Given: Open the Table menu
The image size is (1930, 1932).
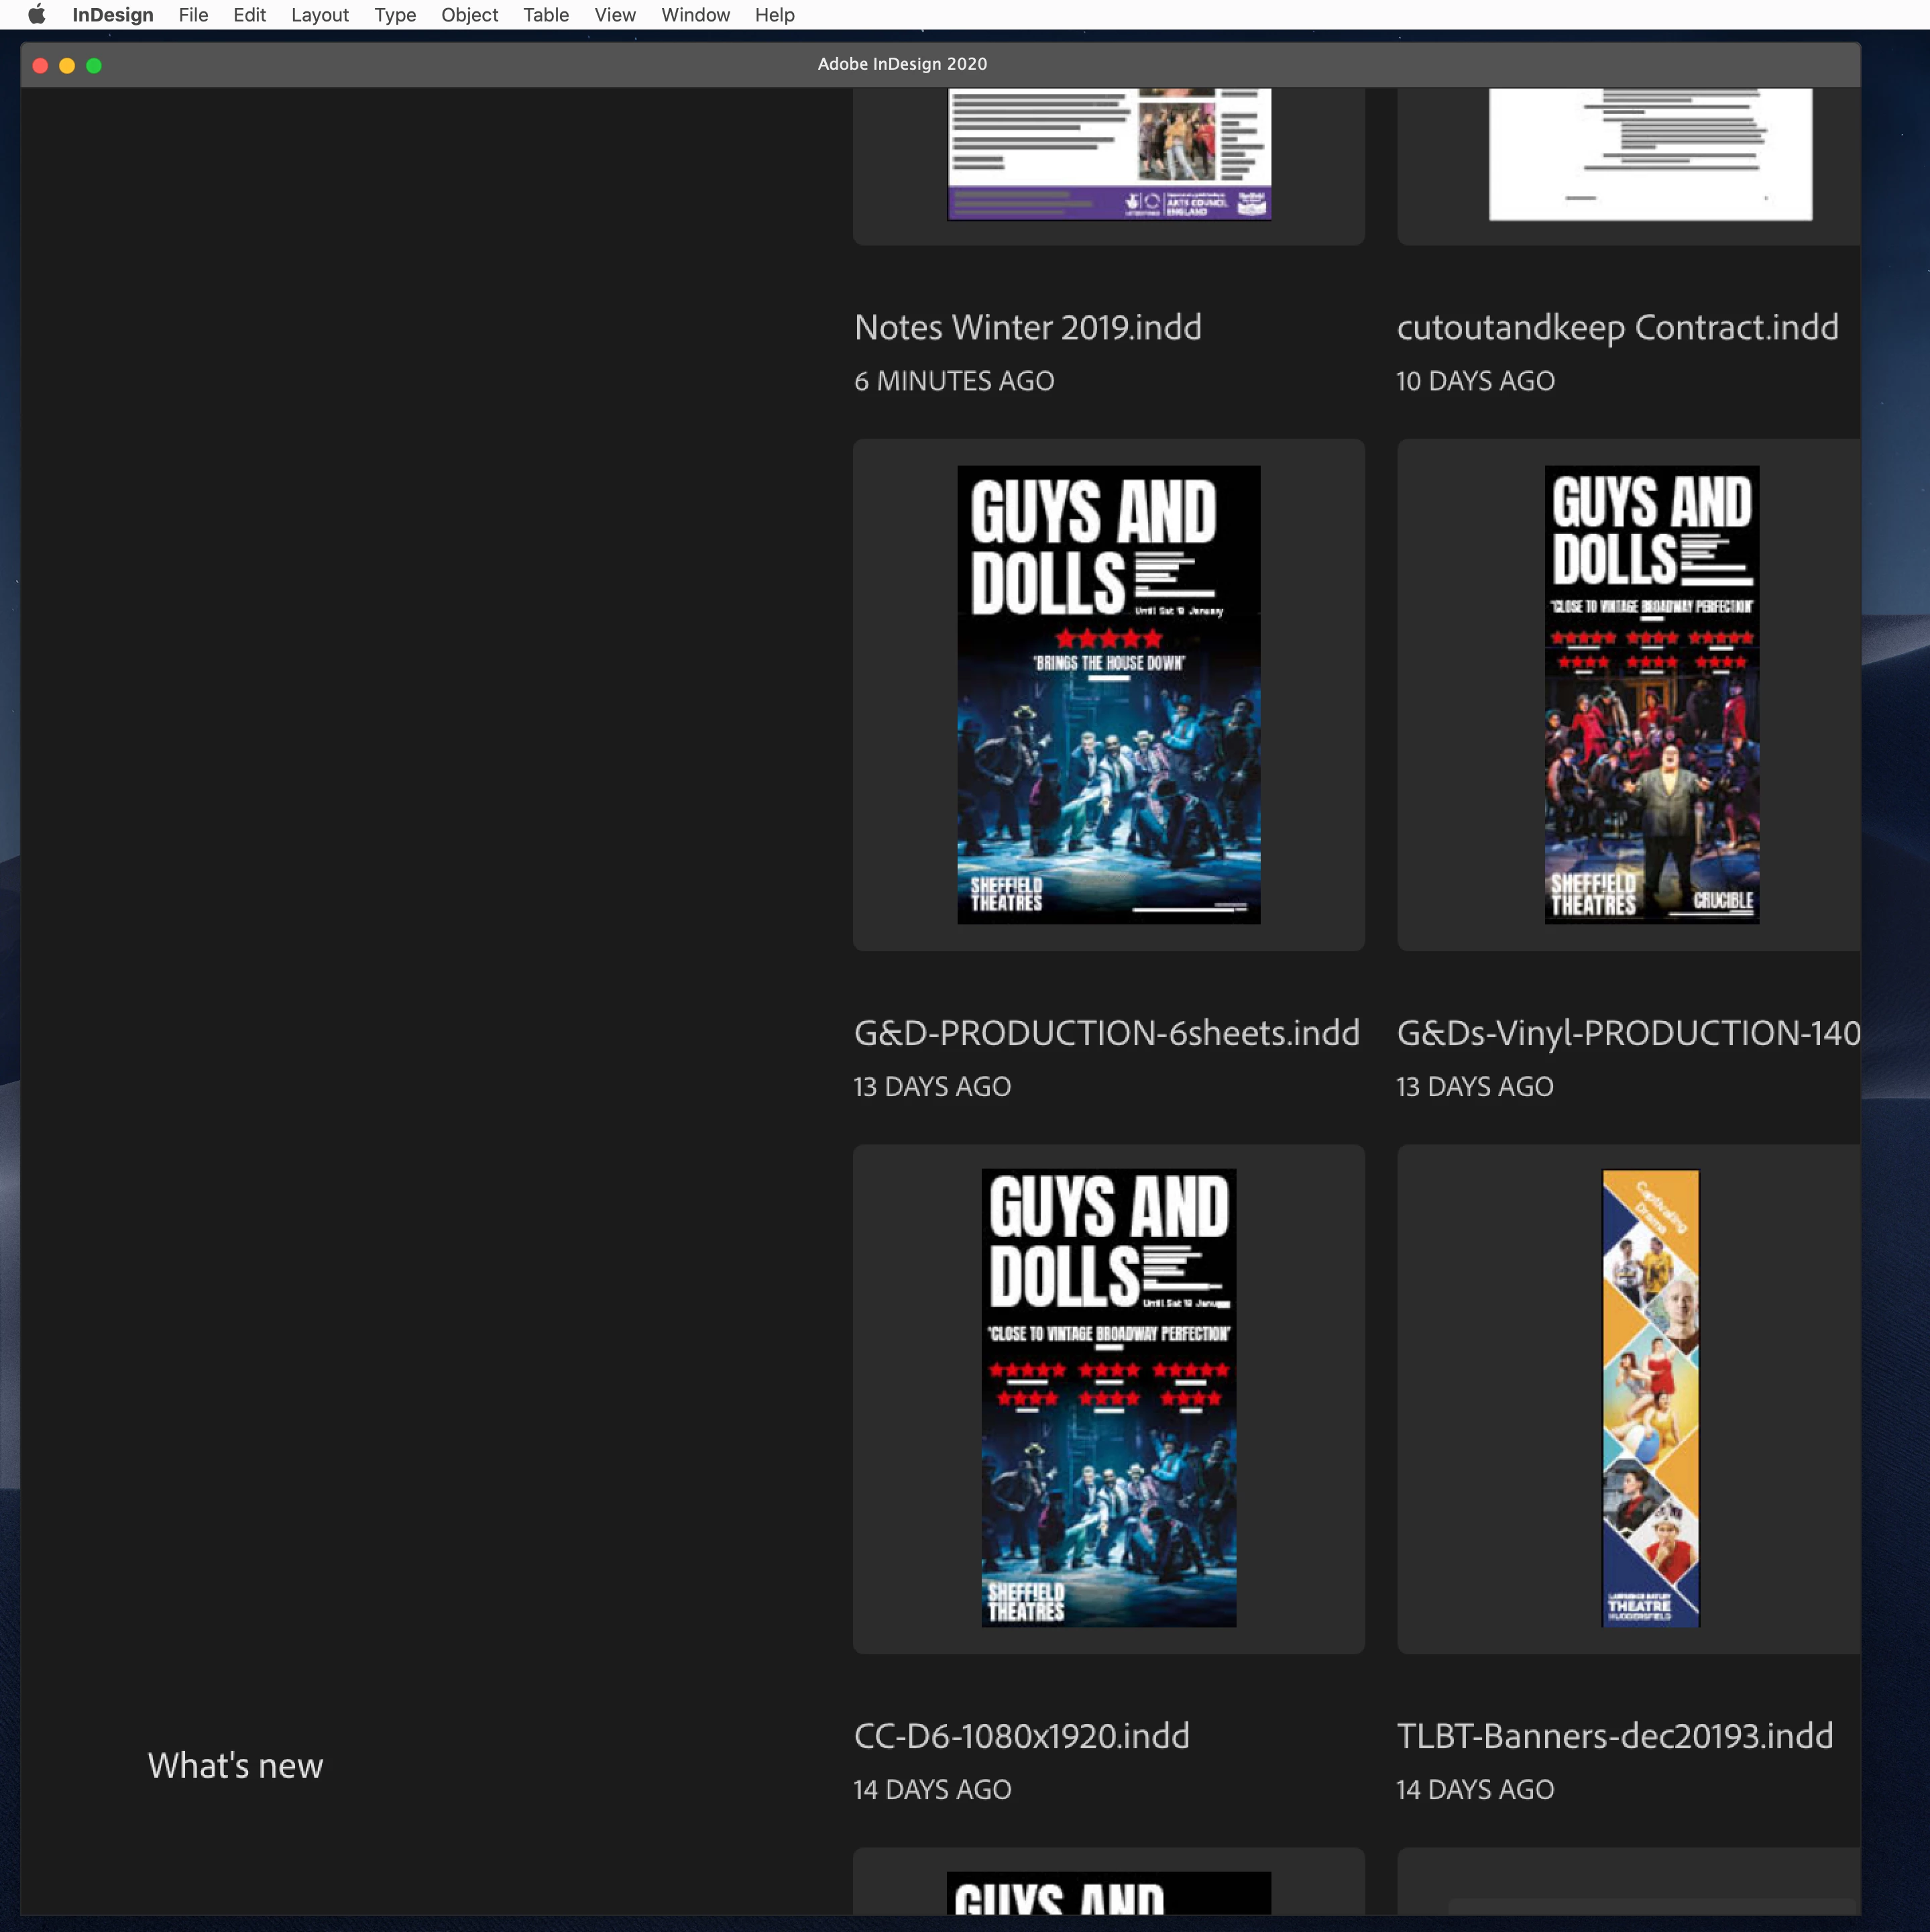Looking at the screenshot, I should click(546, 15).
